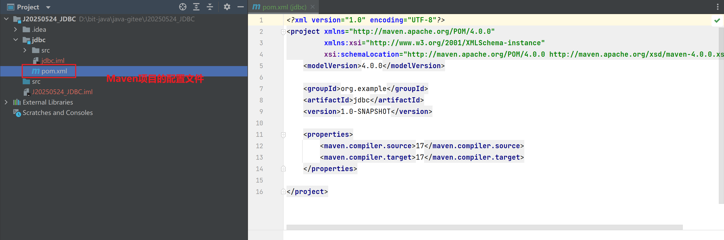Select the top-level src folder

pos(36,82)
